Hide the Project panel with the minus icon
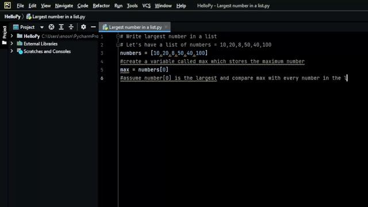This screenshot has height=207, width=368. (x=93, y=27)
